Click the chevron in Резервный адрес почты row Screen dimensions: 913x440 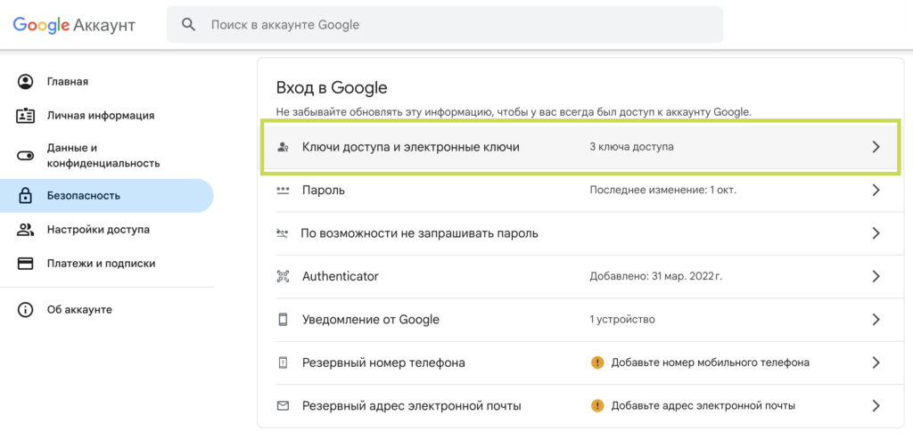point(876,405)
